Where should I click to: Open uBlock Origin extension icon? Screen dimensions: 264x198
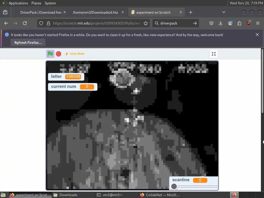click(x=249, y=23)
